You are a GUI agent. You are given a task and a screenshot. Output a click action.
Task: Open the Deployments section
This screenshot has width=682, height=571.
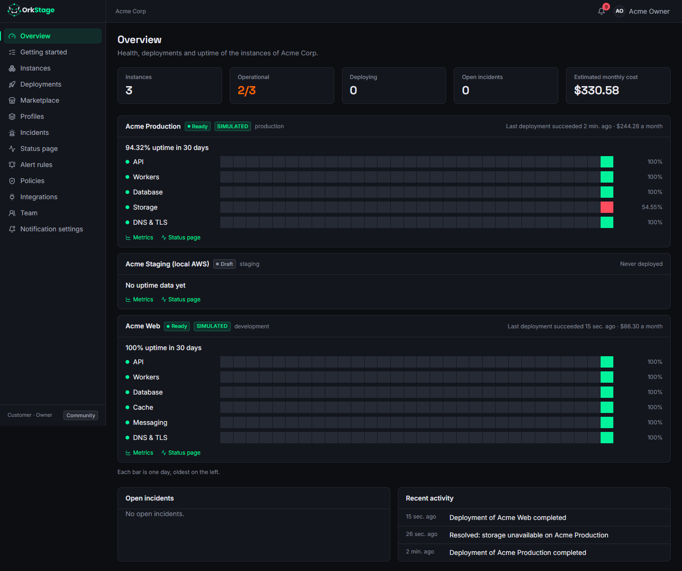(53, 84)
